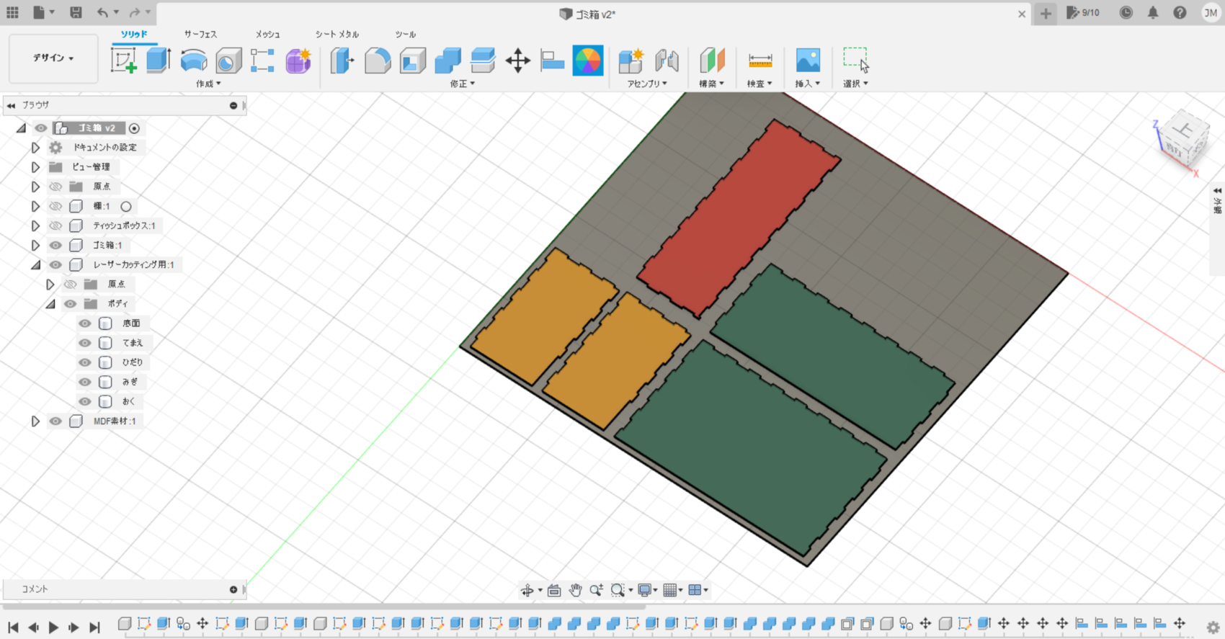Collapse the レーザーカッティング用:1 component
The height and width of the screenshot is (639, 1225).
click(35, 264)
